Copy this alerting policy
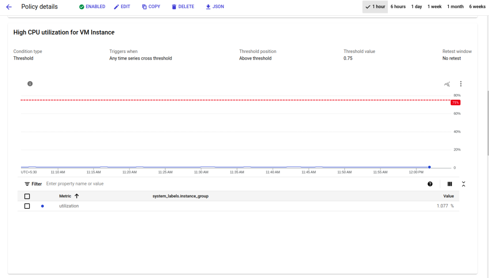This screenshot has height=278, width=489. click(x=151, y=7)
